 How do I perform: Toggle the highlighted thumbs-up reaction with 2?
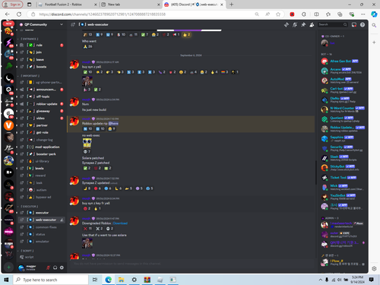(x=187, y=34)
